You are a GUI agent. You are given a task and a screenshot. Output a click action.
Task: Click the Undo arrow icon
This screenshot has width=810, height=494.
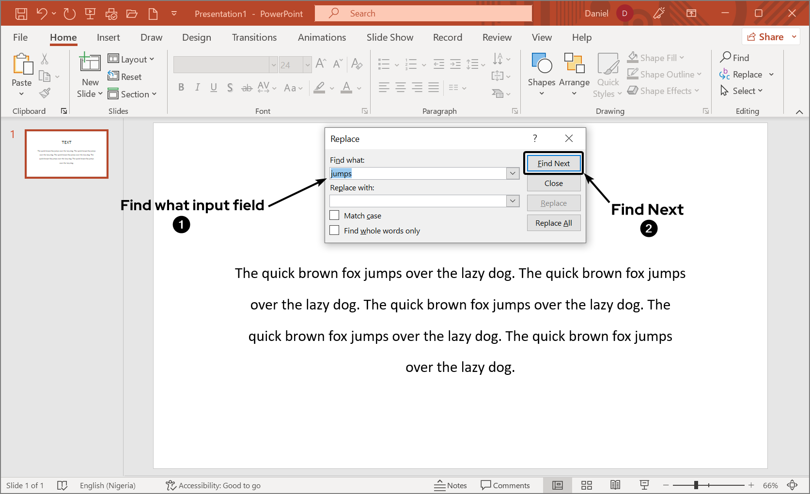point(42,14)
